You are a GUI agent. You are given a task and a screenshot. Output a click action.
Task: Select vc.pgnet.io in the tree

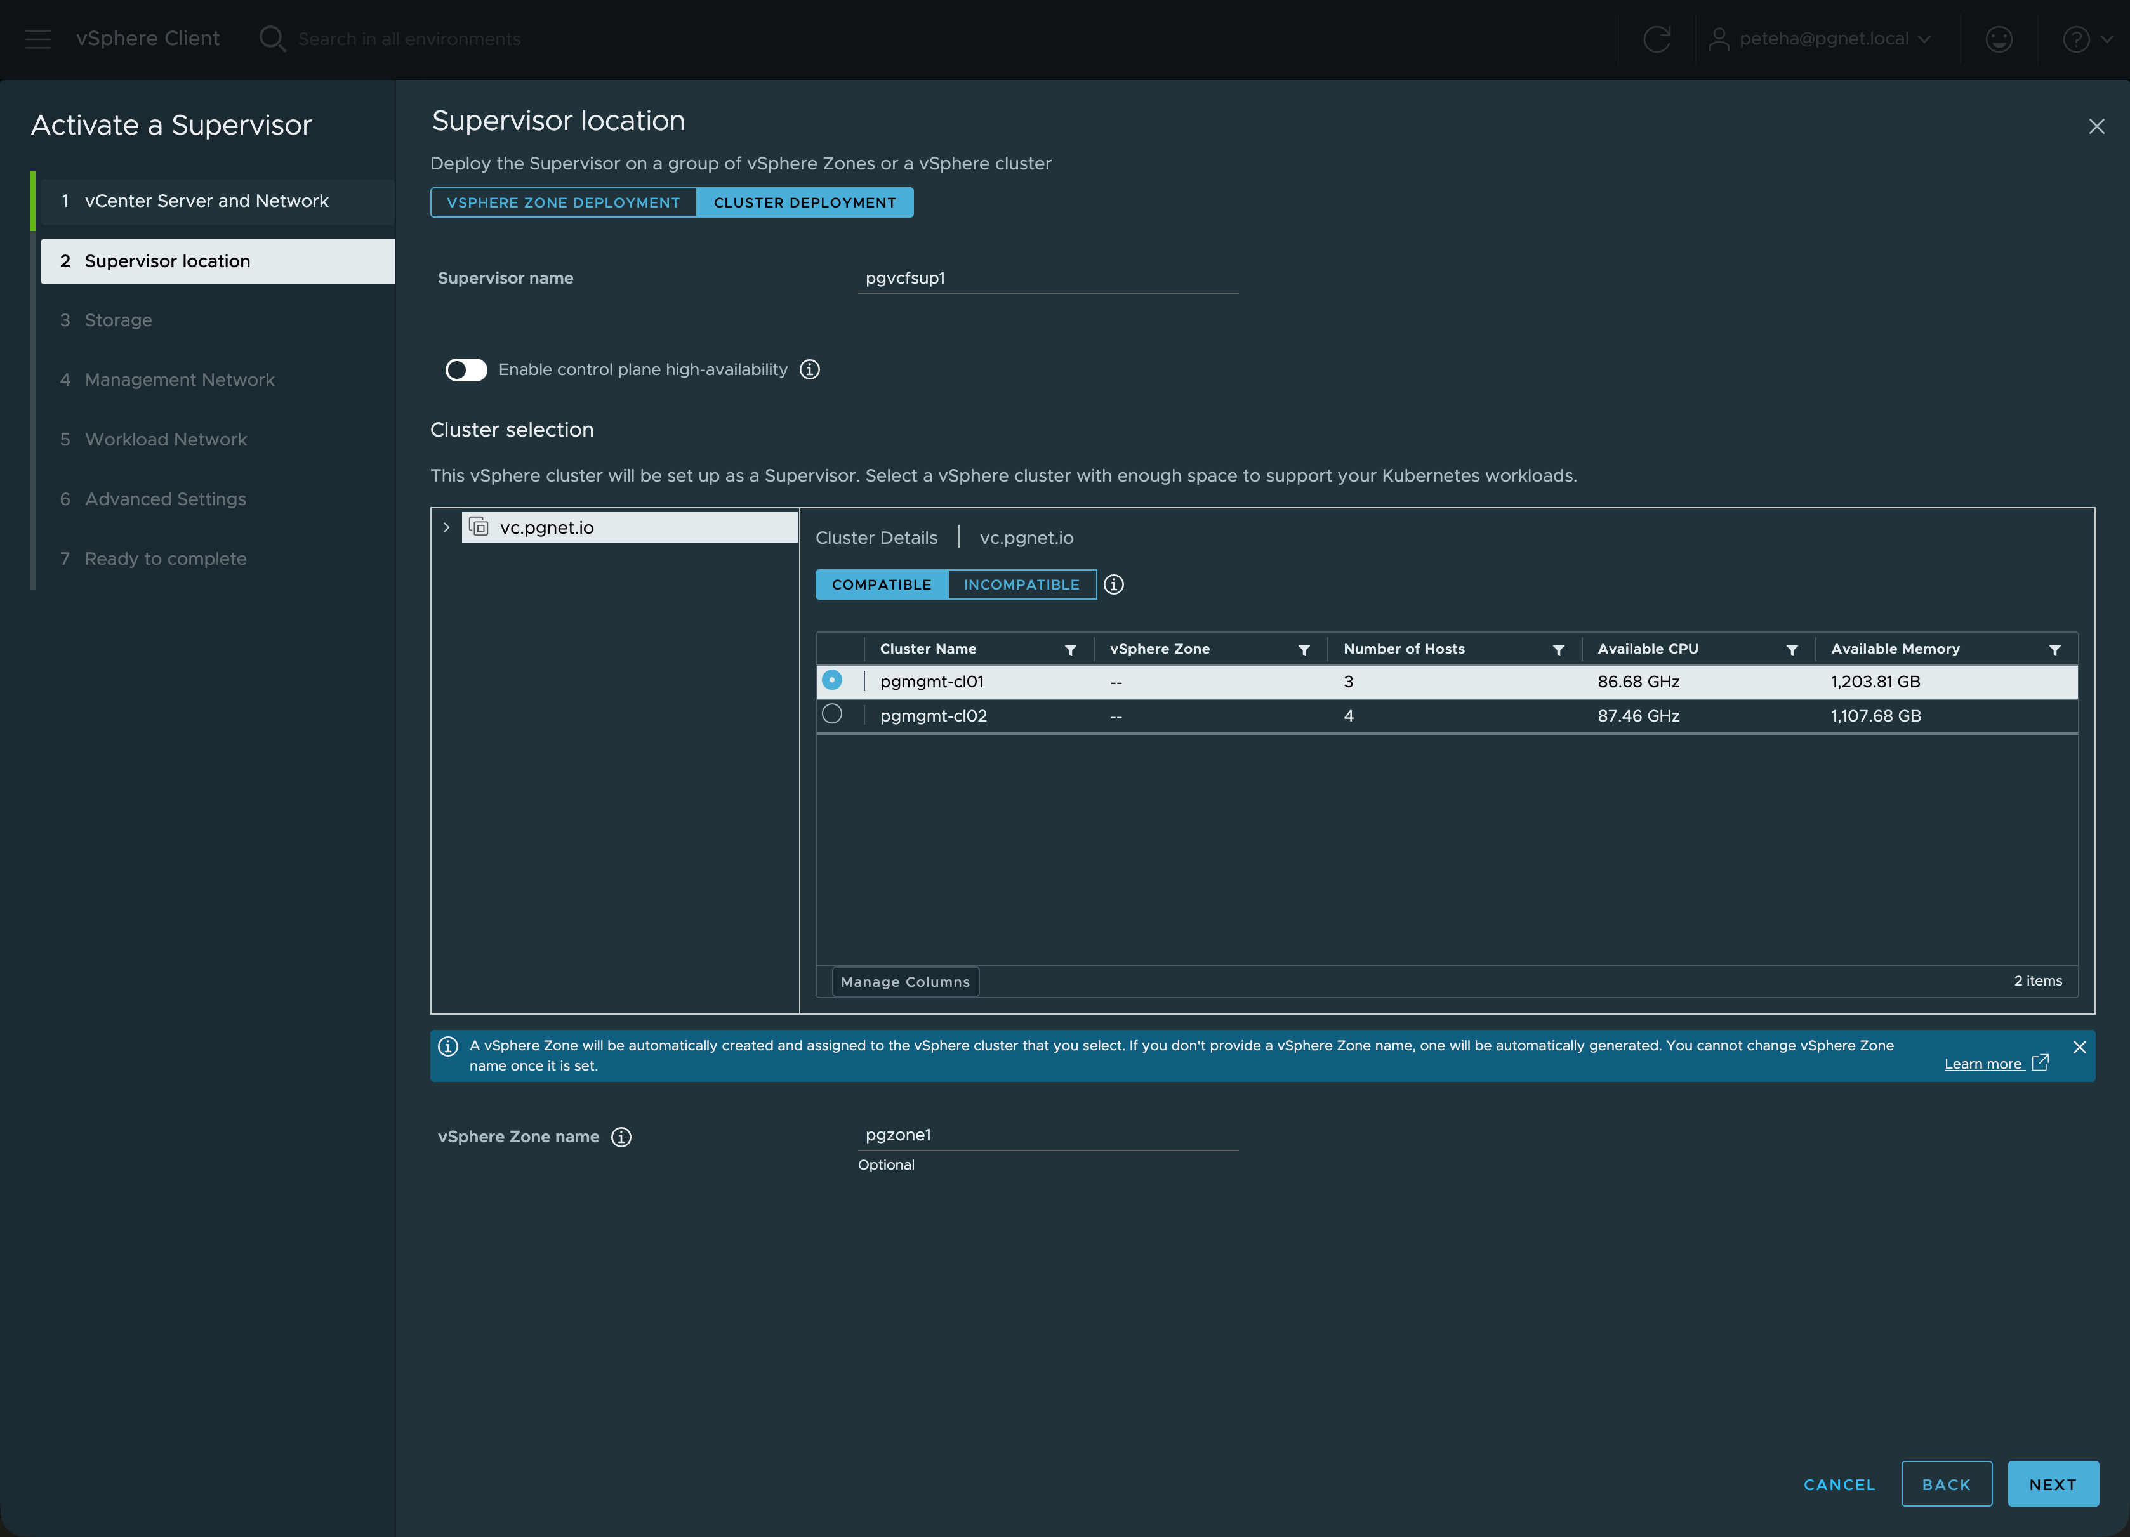click(630, 527)
